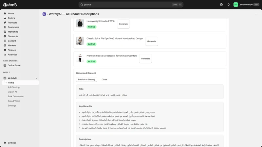
Task: Click the ACTIVE badge under Heavyweight Hoodie
Action: [91, 27]
